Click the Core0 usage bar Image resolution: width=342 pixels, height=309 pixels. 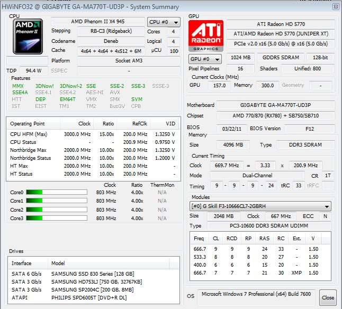(57, 192)
